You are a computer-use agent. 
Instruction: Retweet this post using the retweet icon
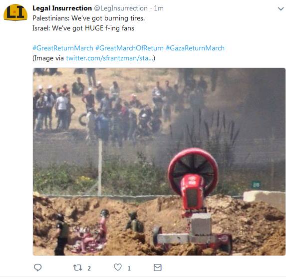[x=77, y=268]
